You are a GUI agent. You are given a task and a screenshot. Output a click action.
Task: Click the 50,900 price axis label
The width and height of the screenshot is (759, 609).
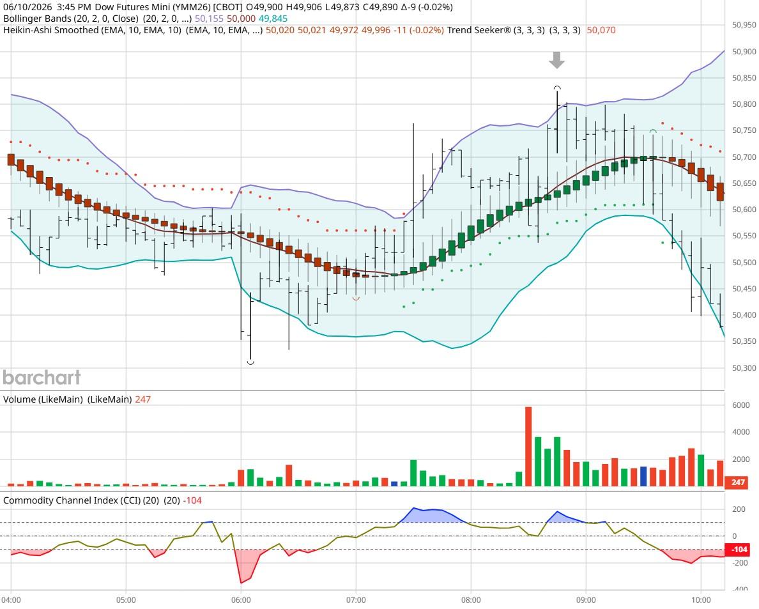pyautogui.click(x=744, y=52)
